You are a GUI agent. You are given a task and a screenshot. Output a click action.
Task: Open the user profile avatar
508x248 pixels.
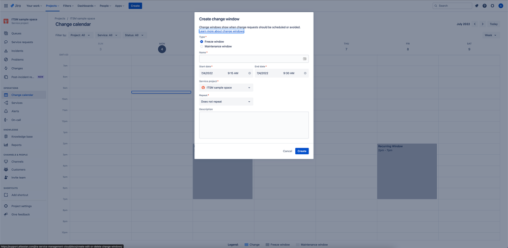[x=500, y=6]
